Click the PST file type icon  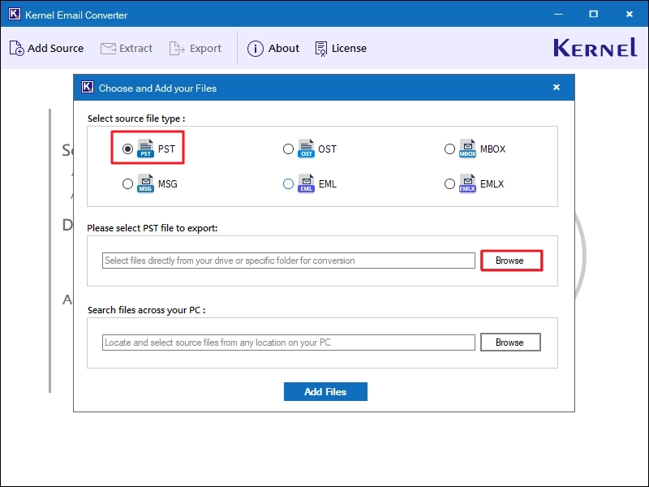point(145,149)
